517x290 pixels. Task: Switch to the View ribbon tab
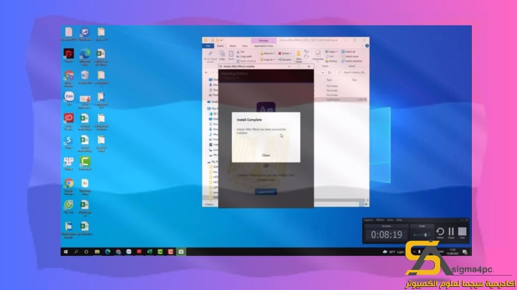245,46
